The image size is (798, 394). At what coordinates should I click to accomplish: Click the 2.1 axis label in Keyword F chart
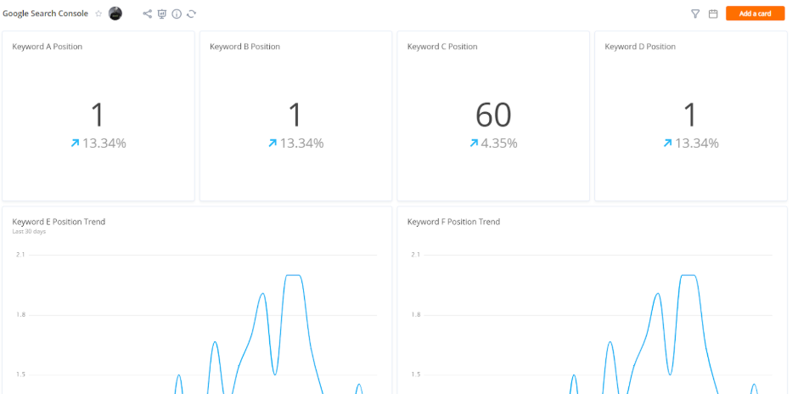(x=415, y=255)
